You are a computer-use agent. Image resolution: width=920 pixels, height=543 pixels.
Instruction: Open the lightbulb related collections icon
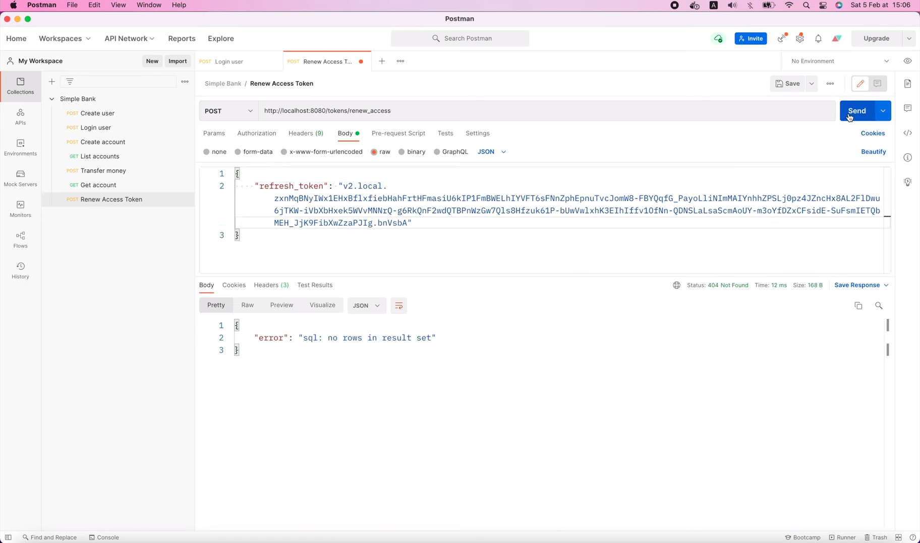(908, 182)
